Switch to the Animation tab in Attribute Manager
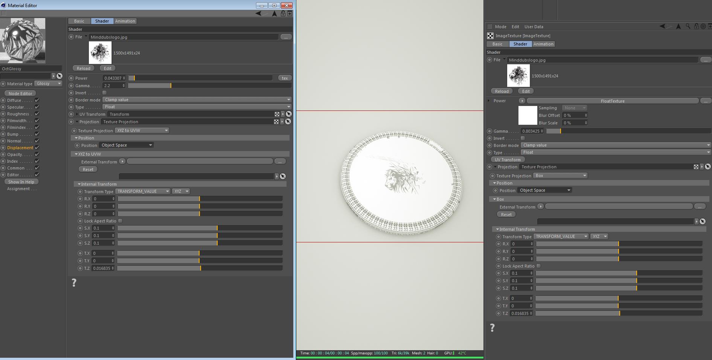This screenshot has height=360, width=712. pyautogui.click(x=543, y=44)
